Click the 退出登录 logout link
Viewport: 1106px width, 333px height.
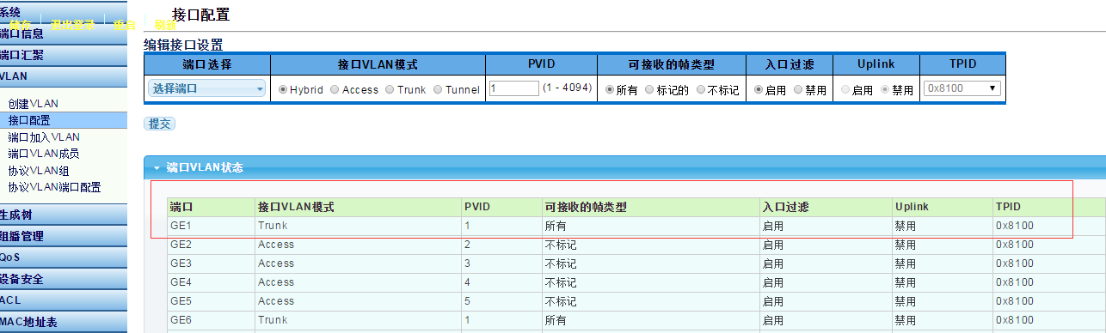coord(73,25)
